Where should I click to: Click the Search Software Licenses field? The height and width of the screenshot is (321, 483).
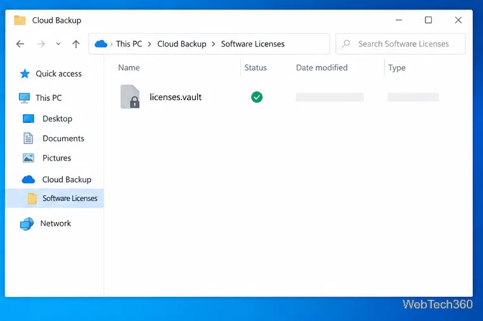(401, 44)
